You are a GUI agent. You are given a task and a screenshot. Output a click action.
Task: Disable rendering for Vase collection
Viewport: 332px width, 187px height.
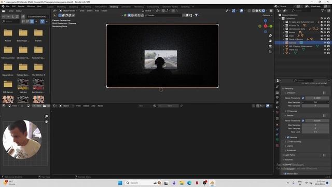tap(328, 36)
